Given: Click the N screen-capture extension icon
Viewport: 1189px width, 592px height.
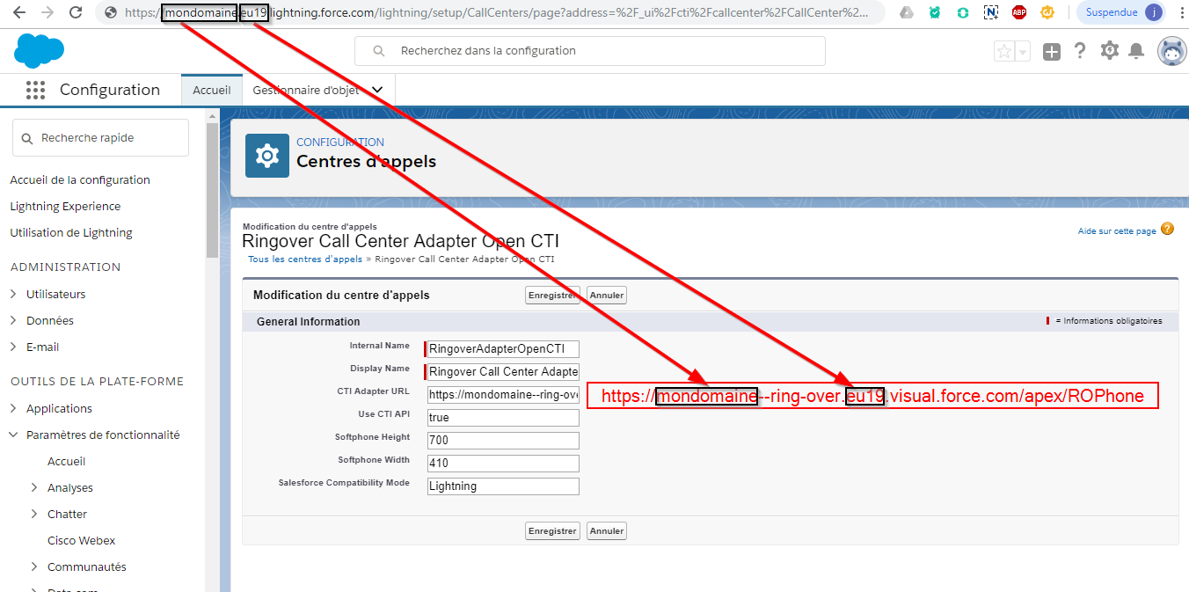Looking at the screenshot, I should click(991, 12).
